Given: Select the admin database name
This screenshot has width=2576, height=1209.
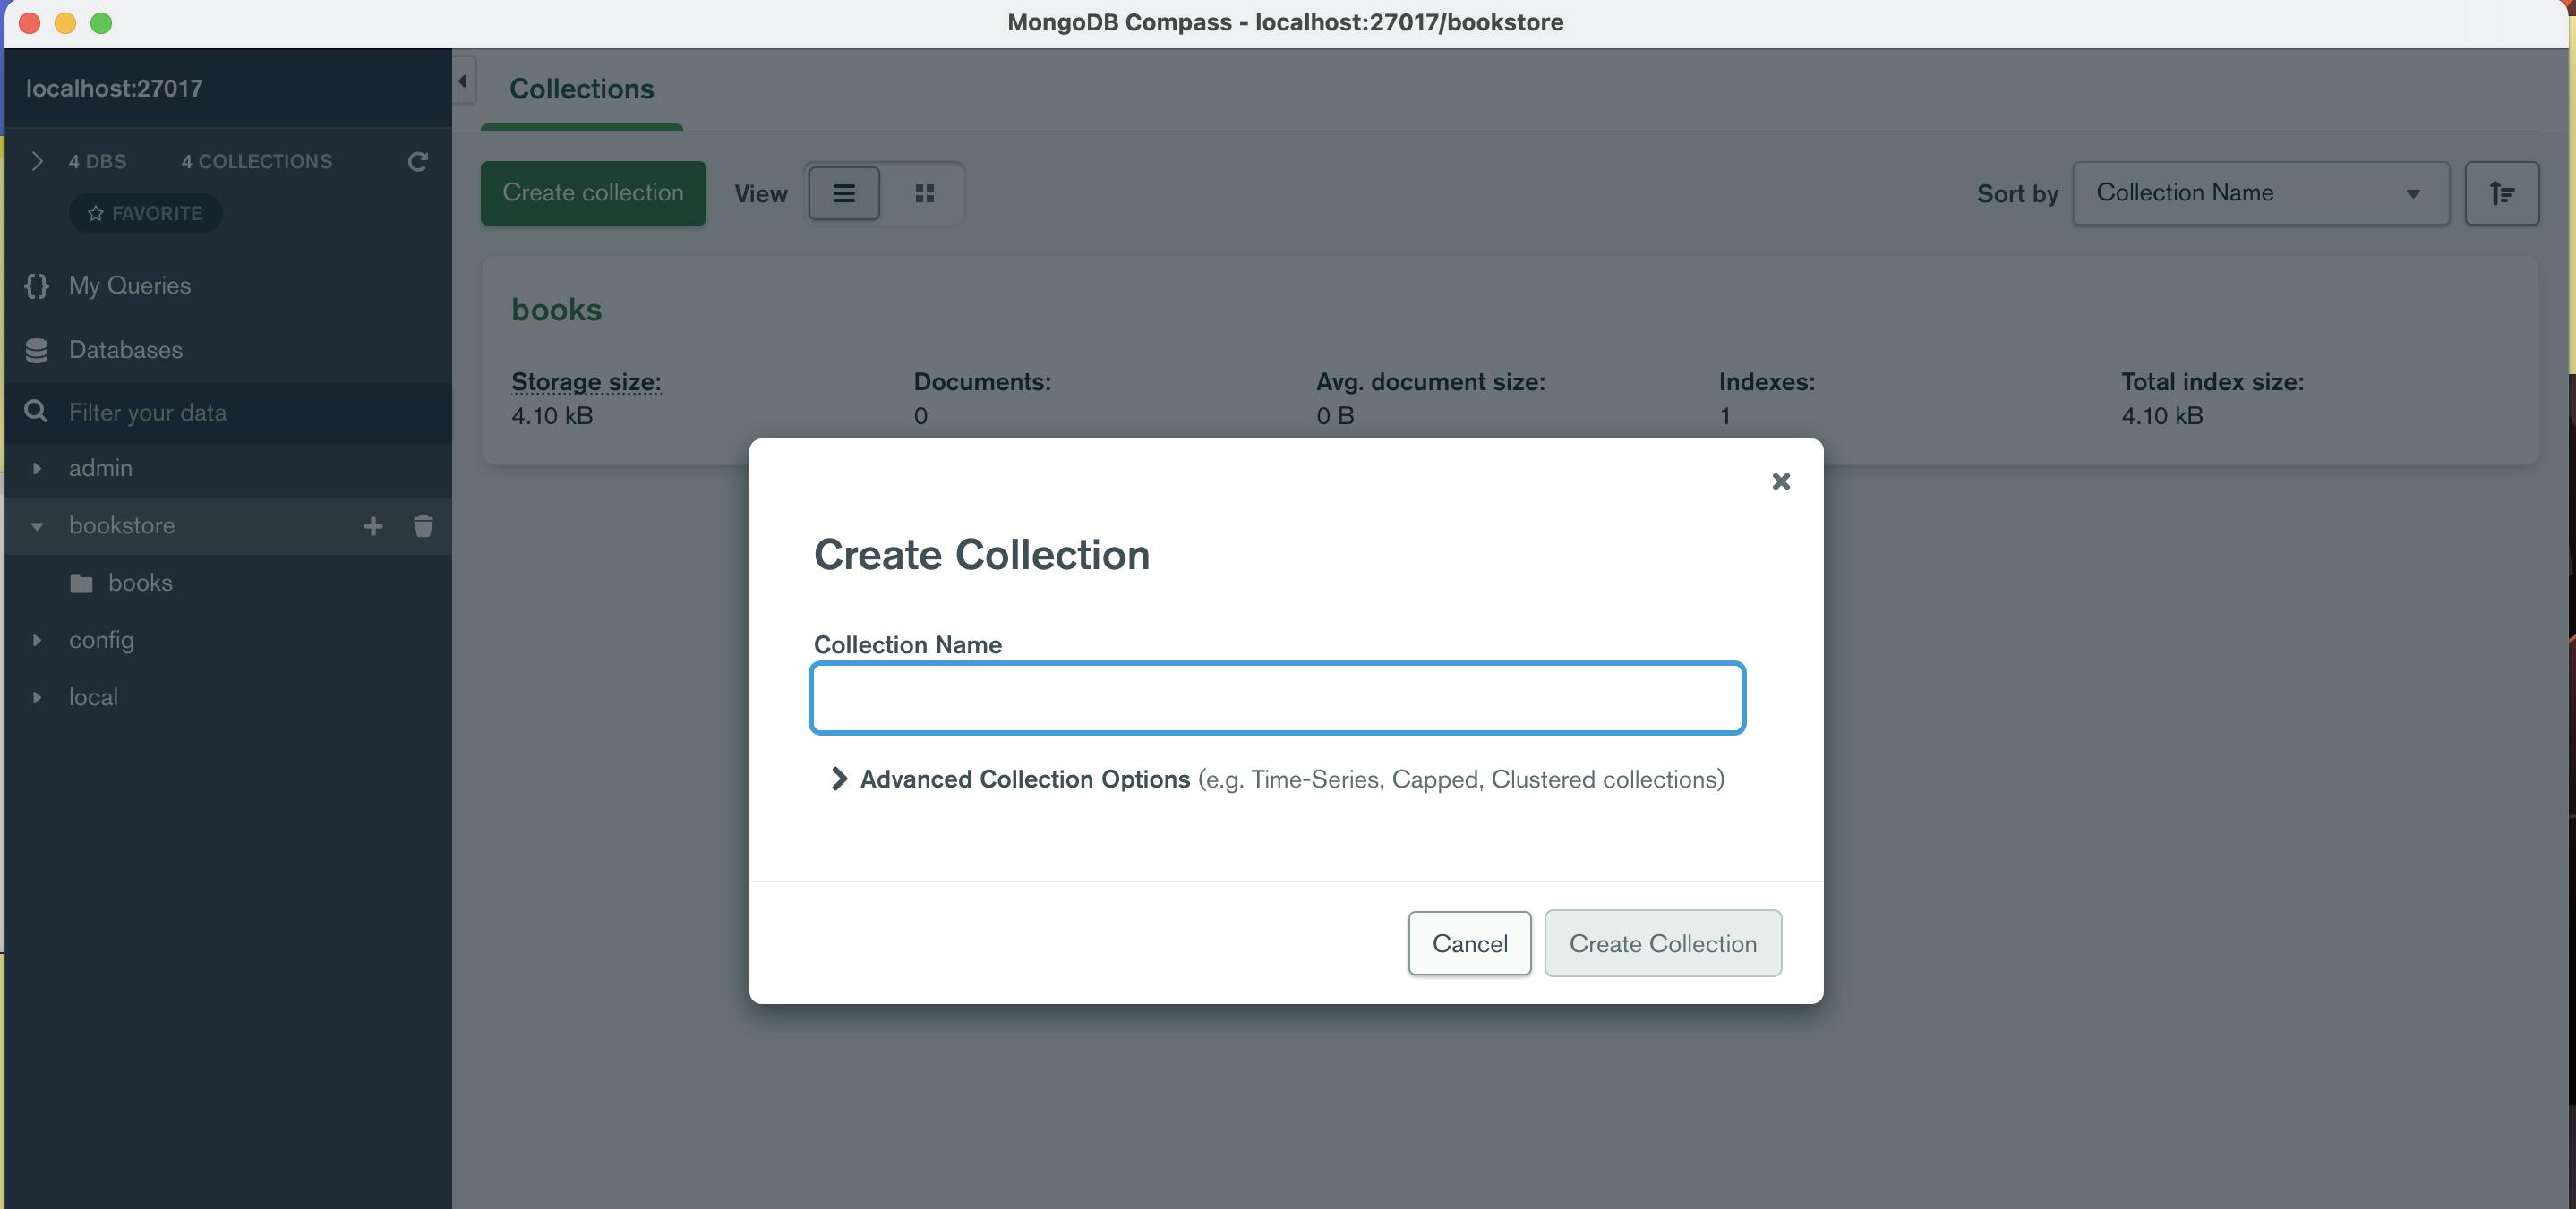Looking at the screenshot, I should 100,468.
